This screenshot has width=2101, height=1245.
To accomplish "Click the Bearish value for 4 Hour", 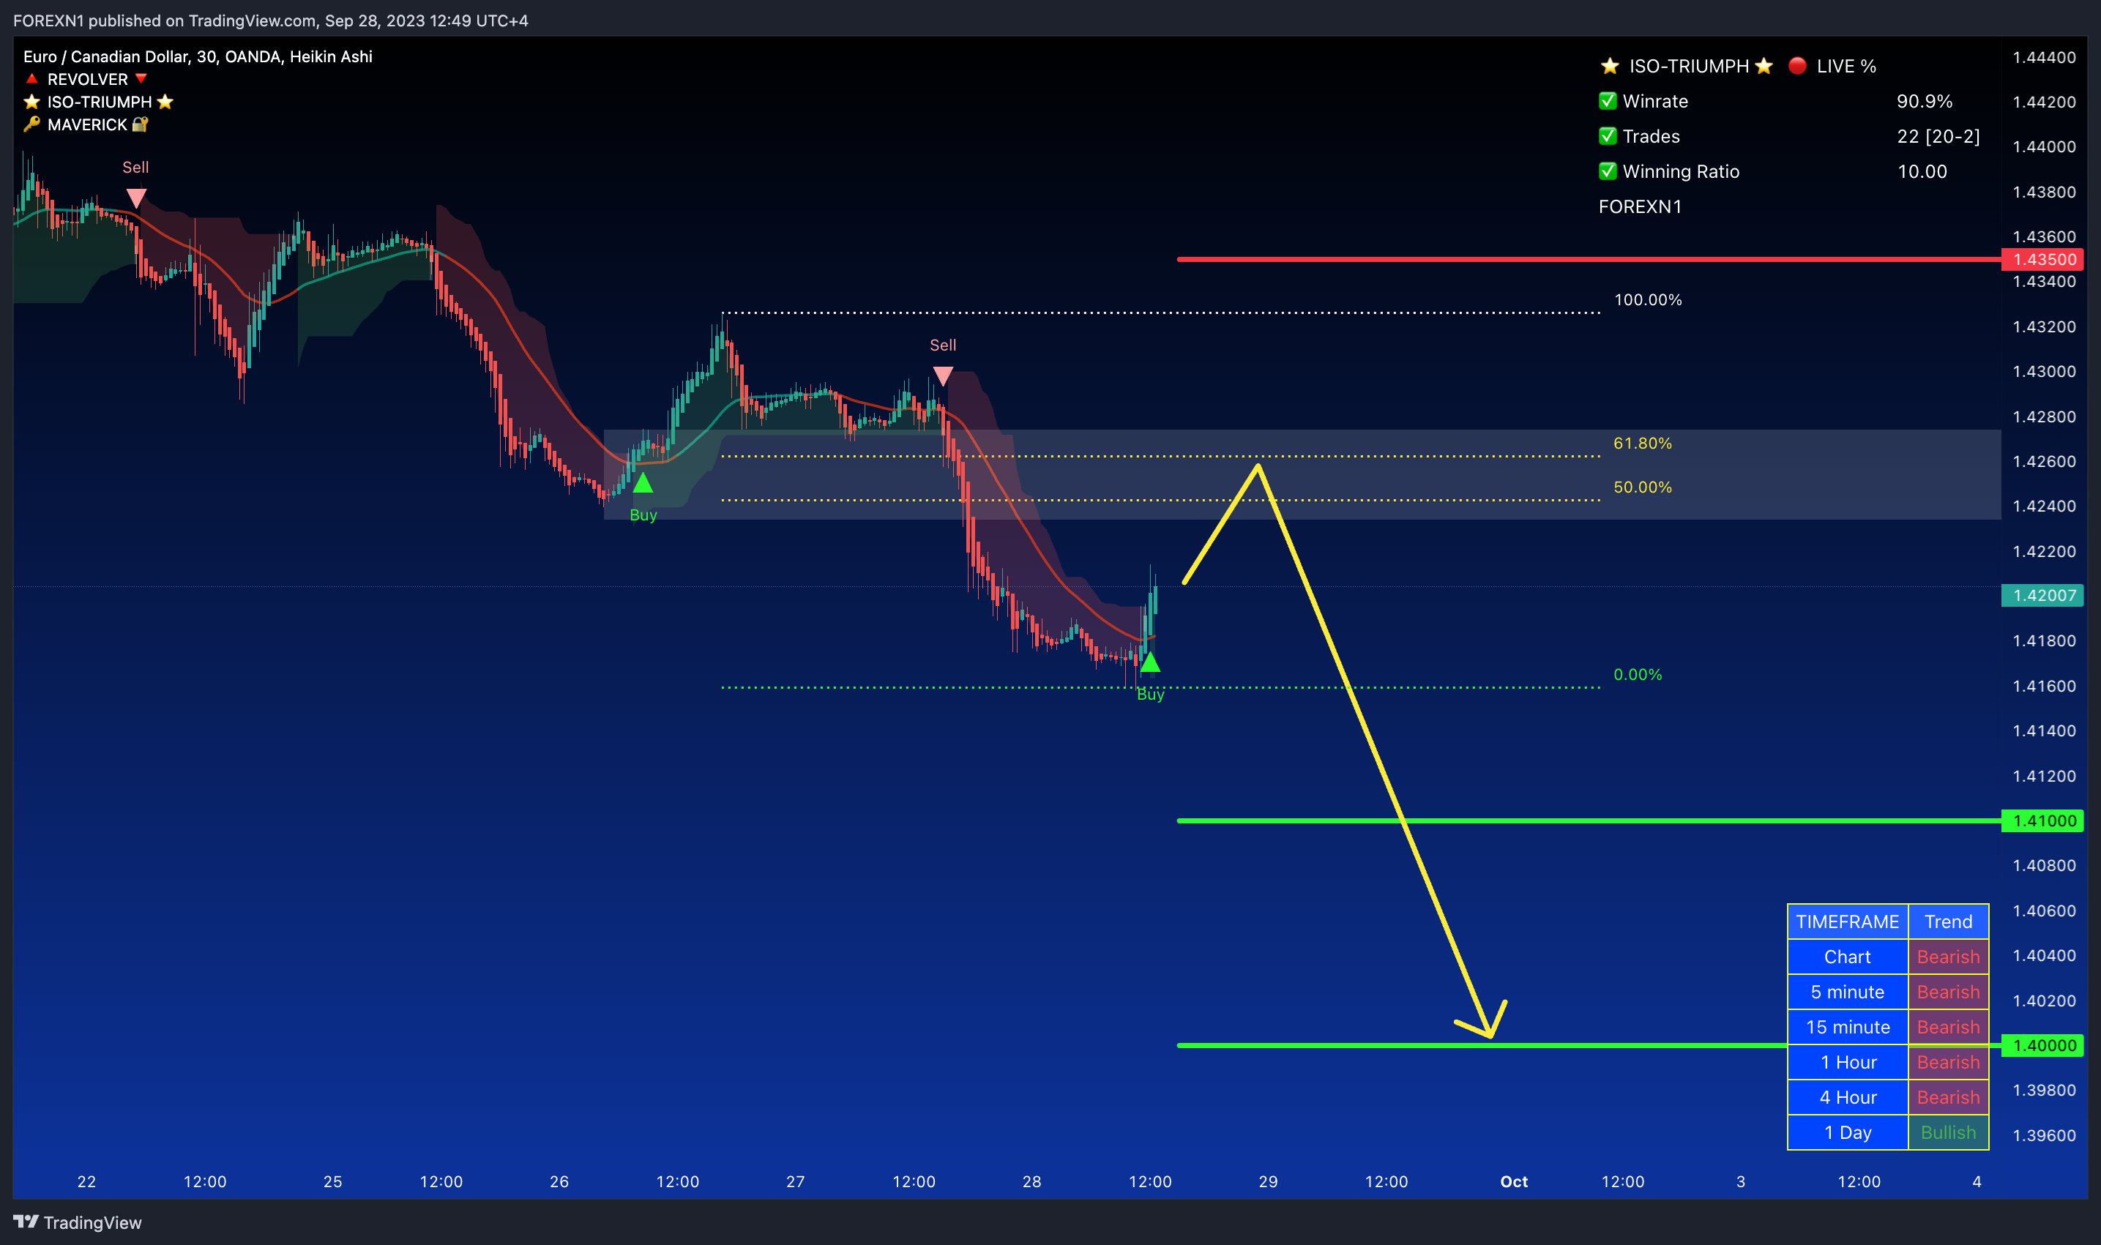I will point(1948,1097).
